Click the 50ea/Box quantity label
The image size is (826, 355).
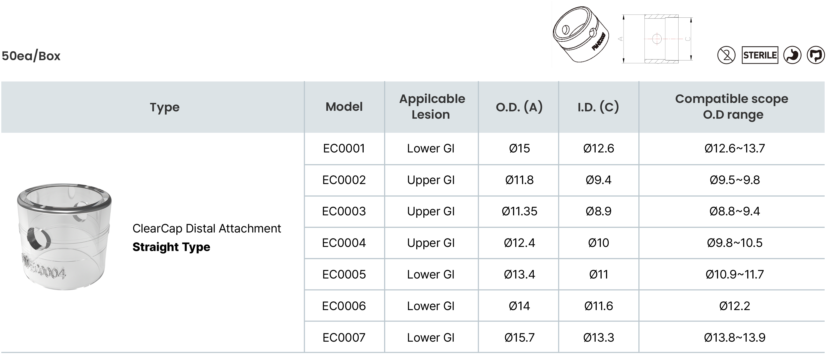pos(31,56)
